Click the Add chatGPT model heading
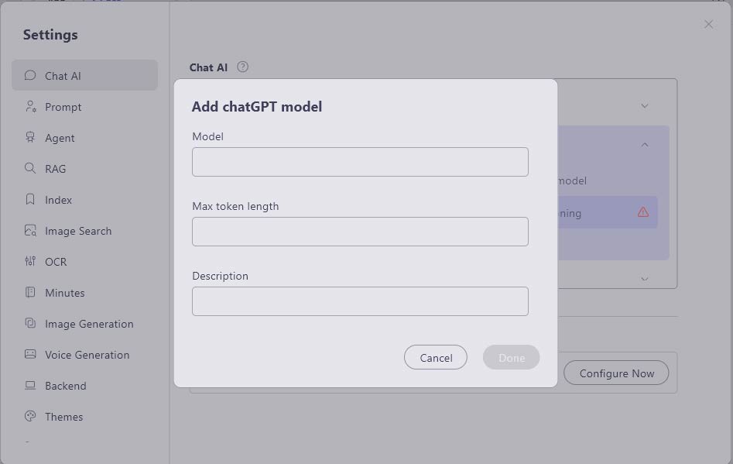 tap(257, 107)
